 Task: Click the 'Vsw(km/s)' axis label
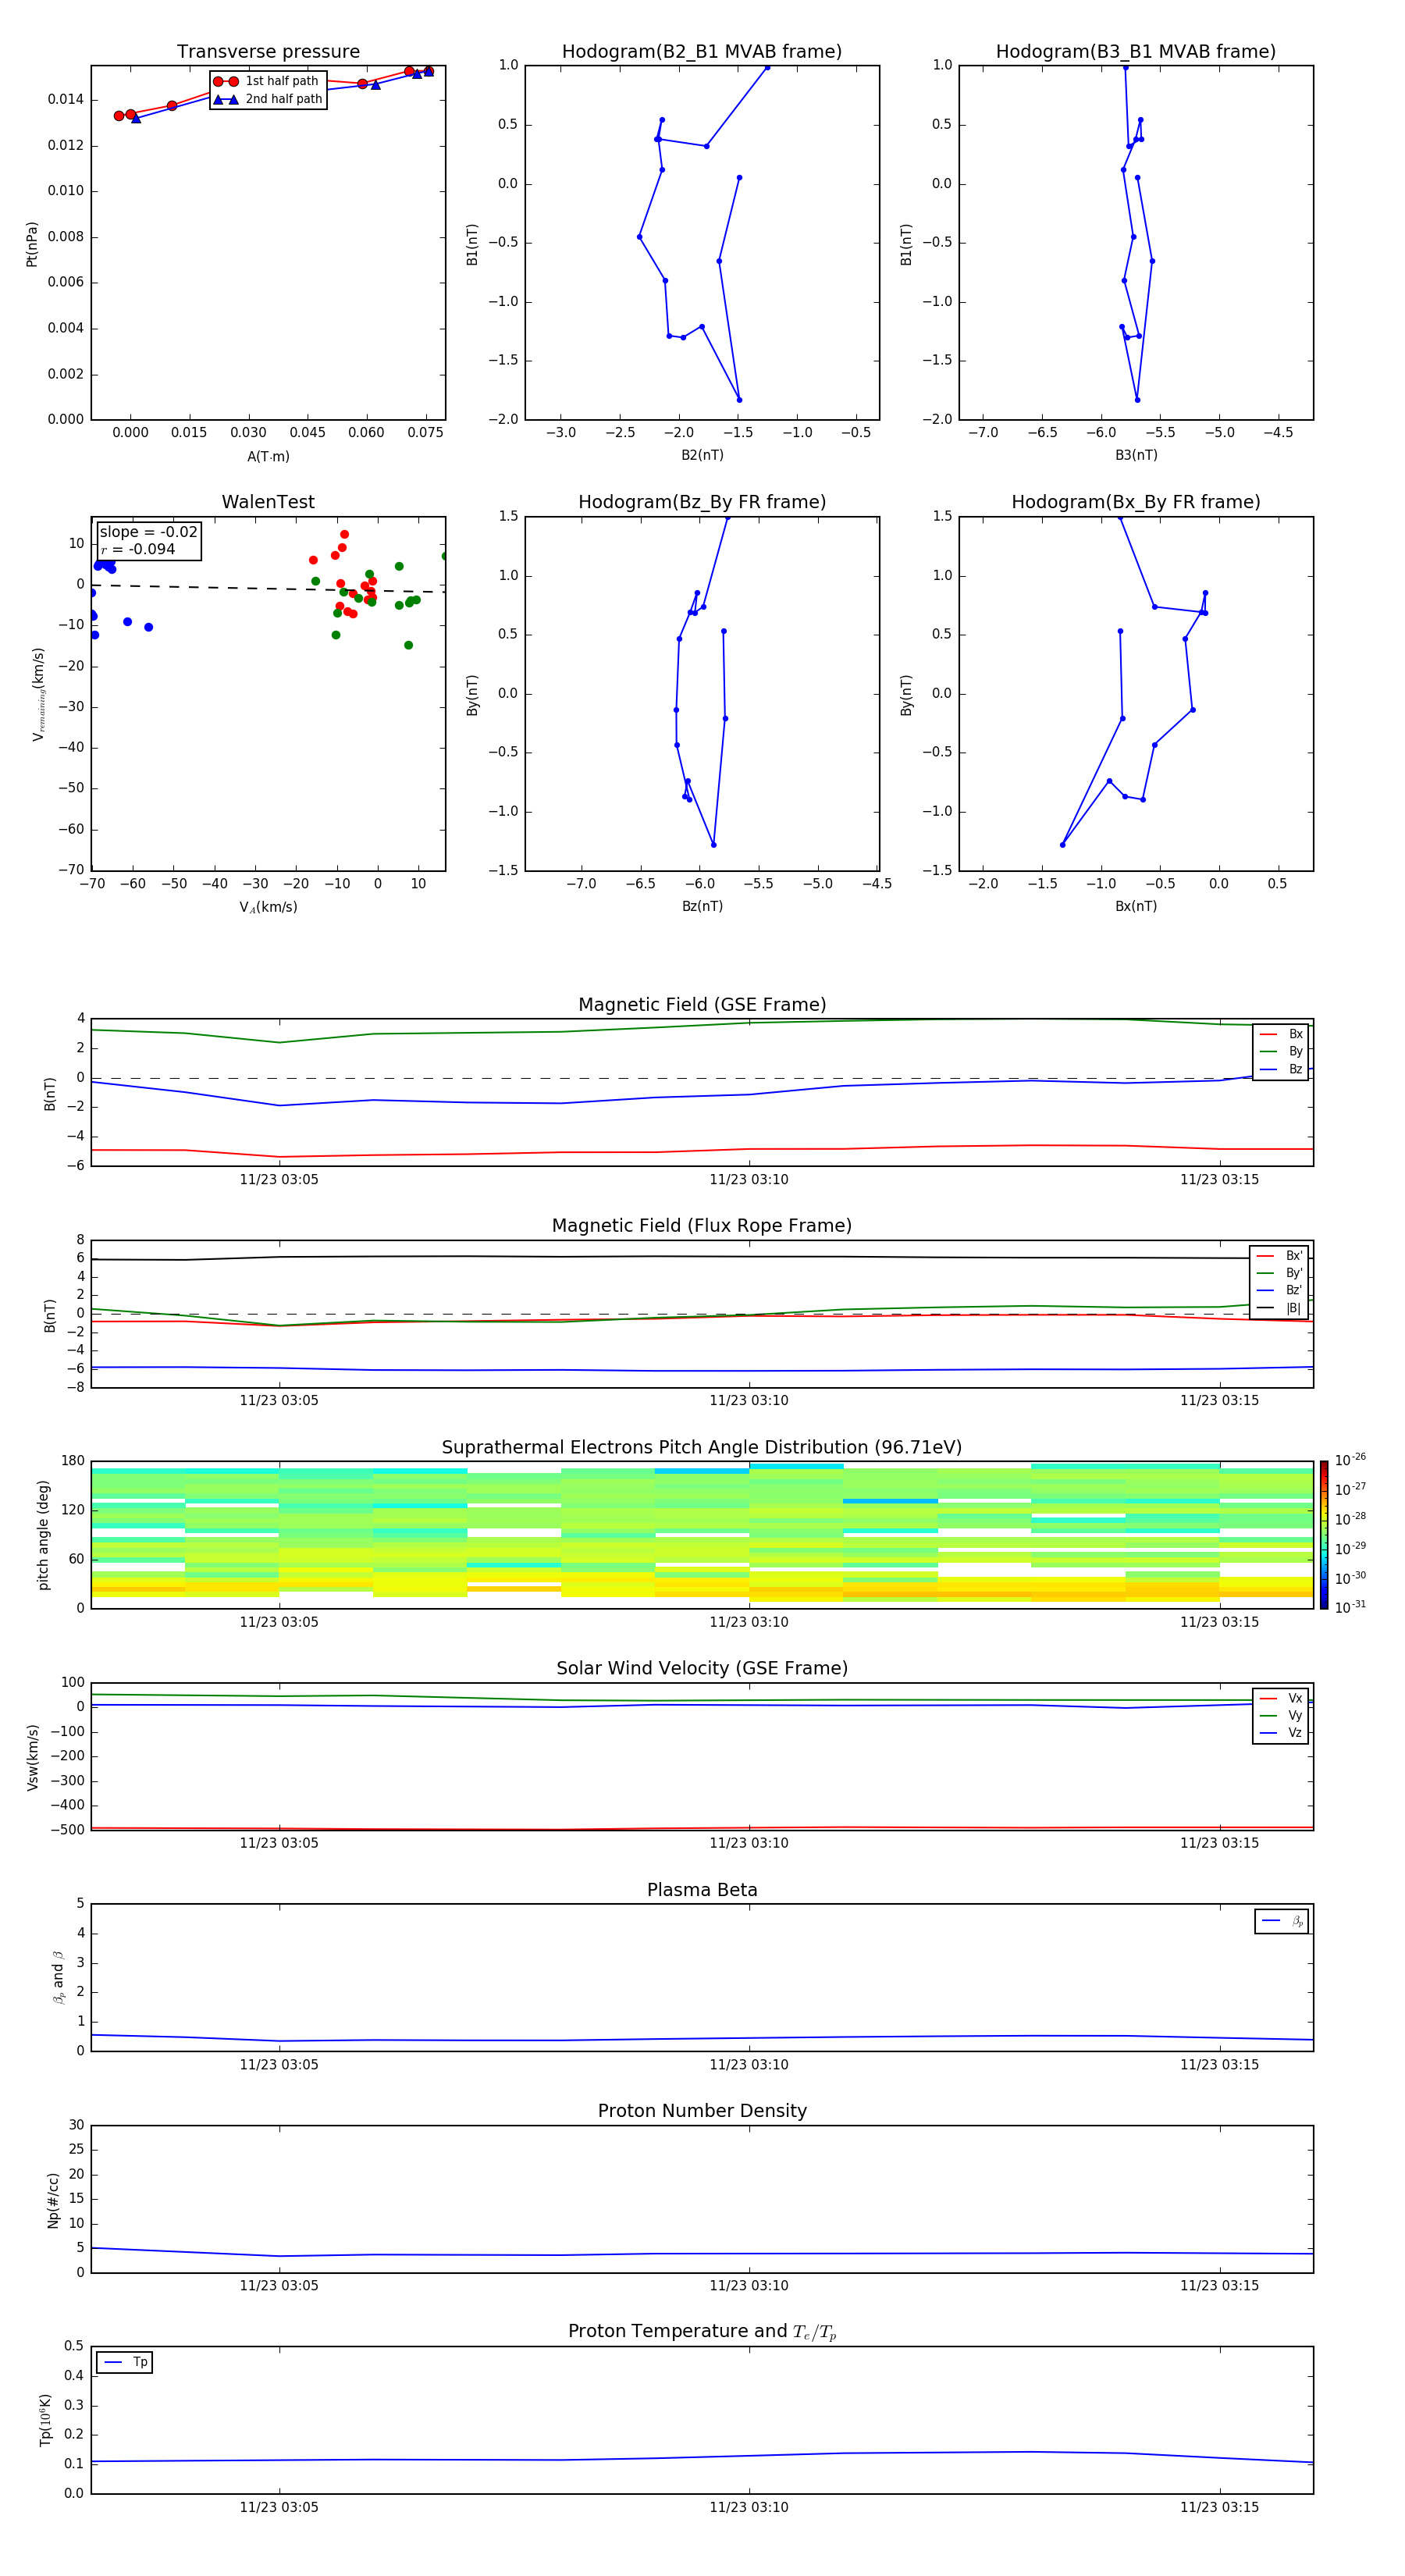point(32,1757)
